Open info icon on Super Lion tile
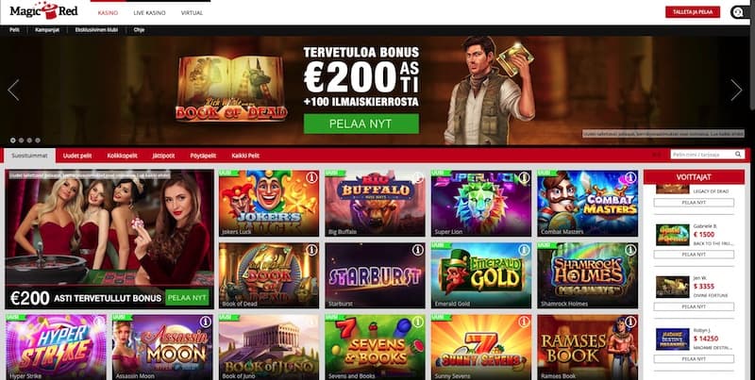The width and height of the screenshot is (755, 380). pyautogui.click(x=525, y=177)
